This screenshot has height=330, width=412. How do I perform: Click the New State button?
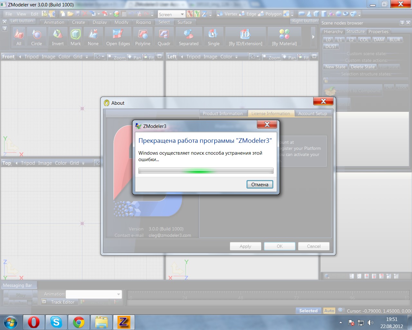pyautogui.click(x=335, y=67)
